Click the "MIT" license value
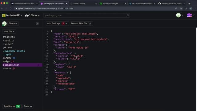197x111 pixels. coord(72,89)
